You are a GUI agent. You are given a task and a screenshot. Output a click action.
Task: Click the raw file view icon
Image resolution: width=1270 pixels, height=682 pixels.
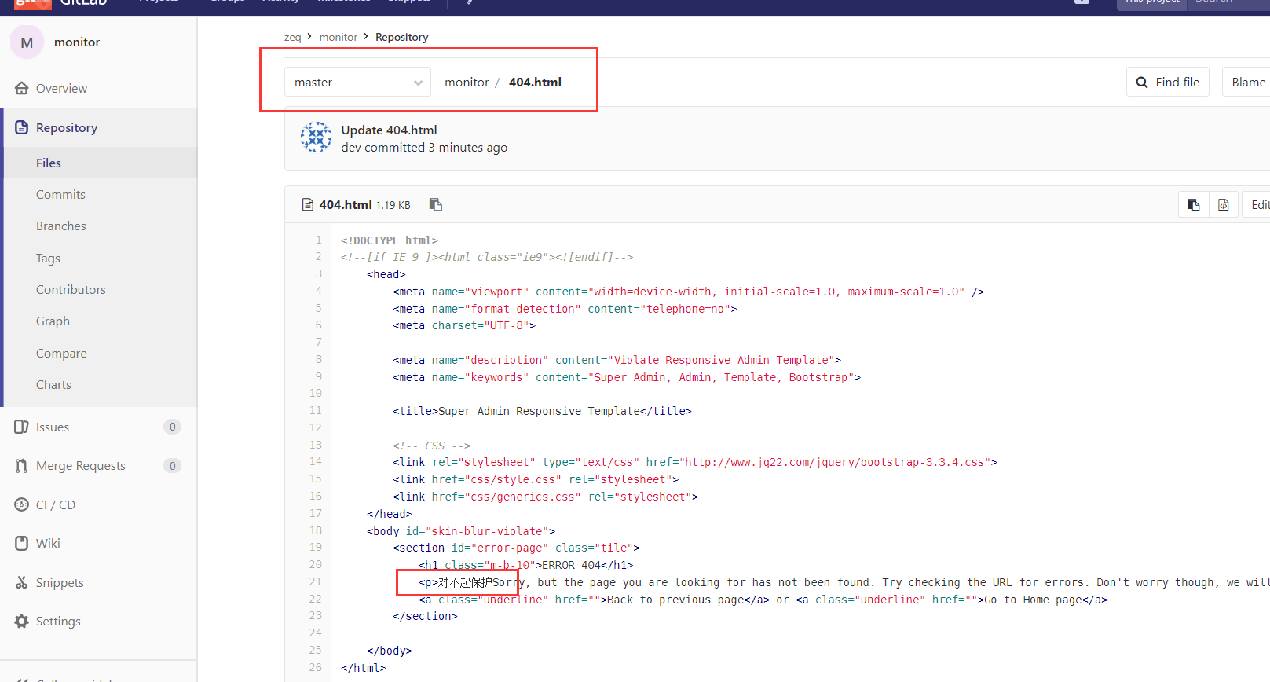click(1224, 204)
